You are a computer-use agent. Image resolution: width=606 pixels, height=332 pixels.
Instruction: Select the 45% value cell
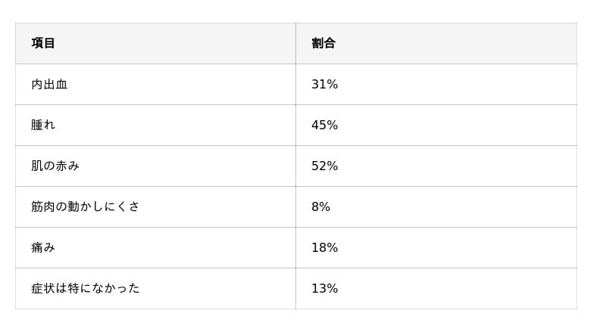coord(324,126)
